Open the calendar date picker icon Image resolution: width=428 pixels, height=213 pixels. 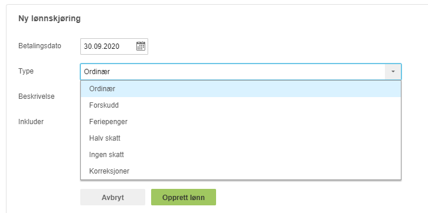[141, 46]
